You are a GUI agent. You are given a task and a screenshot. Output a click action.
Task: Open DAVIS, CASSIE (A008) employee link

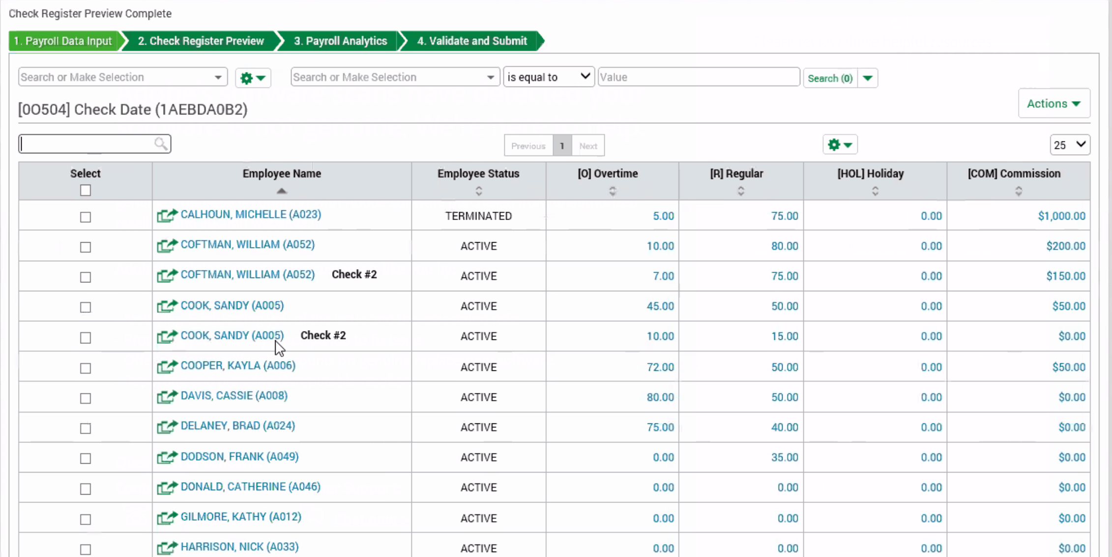coord(234,396)
